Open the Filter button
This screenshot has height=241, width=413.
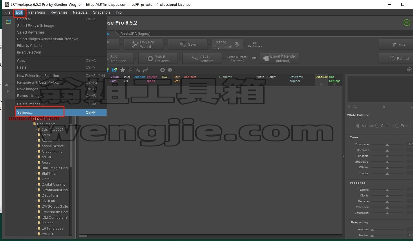pyautogui.click(x=396, y=44)
